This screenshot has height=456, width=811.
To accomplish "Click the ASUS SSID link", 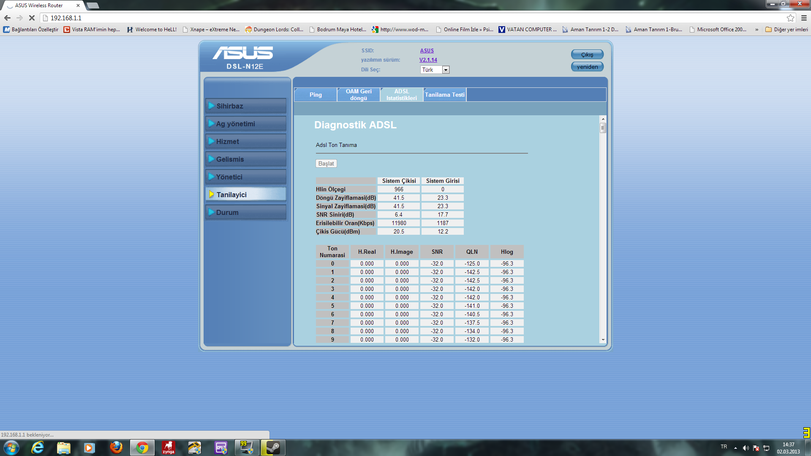I will (427, 51).
